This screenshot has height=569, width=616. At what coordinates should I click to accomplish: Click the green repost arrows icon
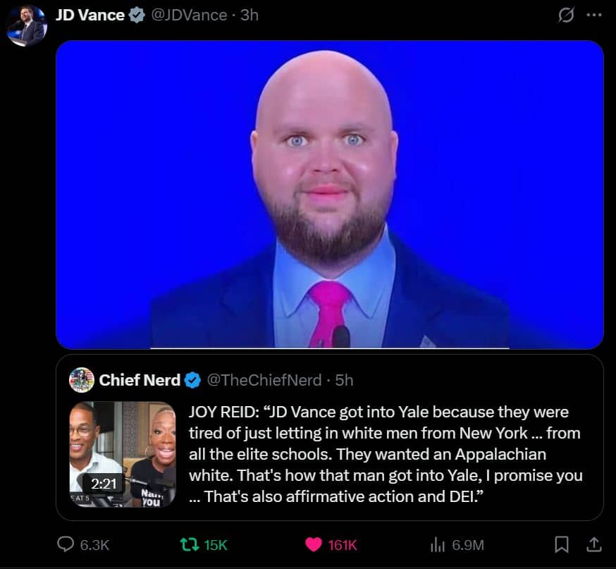(190, 544)
